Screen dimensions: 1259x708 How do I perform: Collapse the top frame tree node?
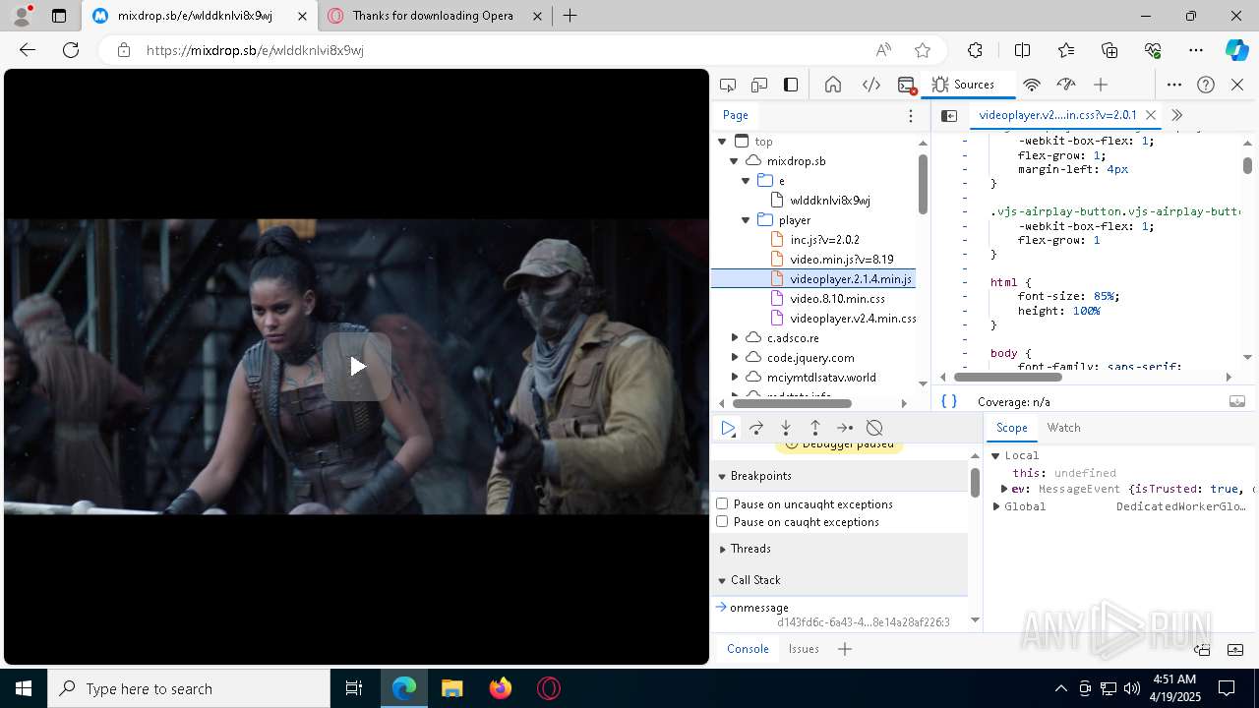pos(722,142)
